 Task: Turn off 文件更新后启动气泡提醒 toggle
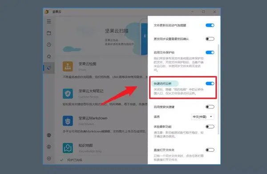pyautogui.click(x=210, y=25)
